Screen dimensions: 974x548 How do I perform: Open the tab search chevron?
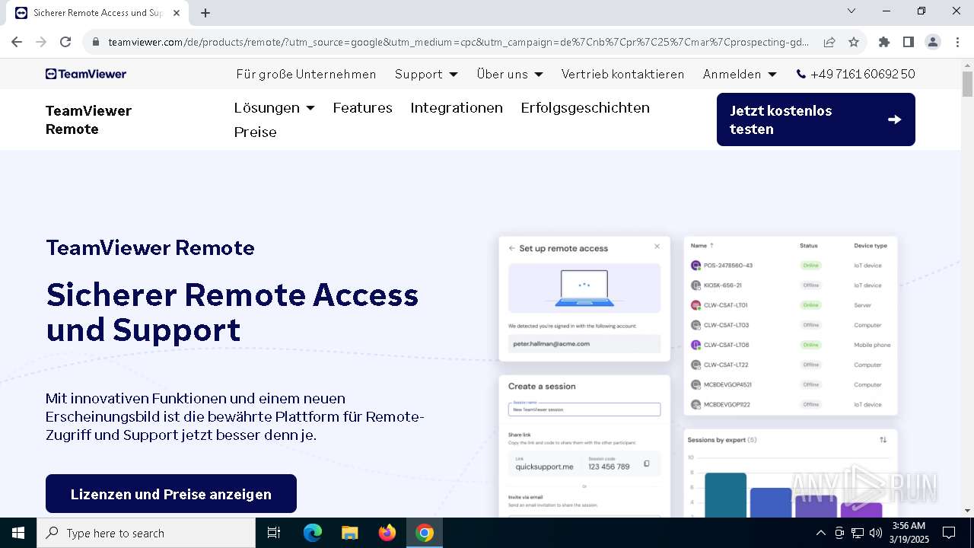click(851, 11)
